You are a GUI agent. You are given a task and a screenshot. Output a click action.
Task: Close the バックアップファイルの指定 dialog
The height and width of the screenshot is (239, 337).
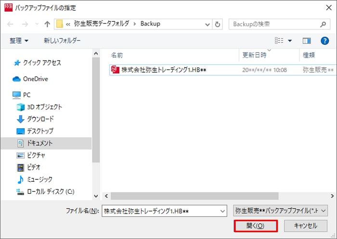329,8
